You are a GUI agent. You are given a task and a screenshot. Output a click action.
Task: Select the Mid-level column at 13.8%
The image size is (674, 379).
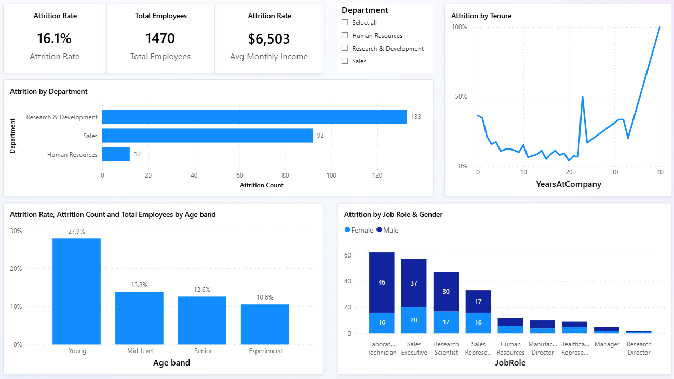[x=139, y=318]
